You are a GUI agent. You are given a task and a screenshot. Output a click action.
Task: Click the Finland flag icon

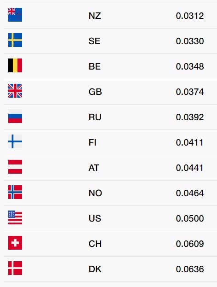[x=15, y=141]
